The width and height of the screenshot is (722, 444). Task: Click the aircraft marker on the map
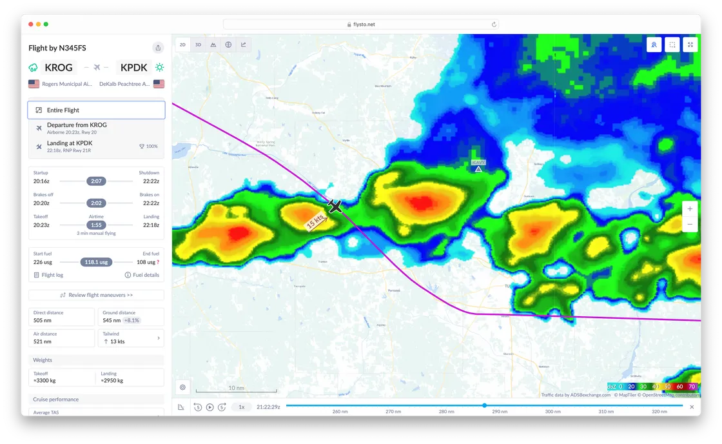[335, 206]
